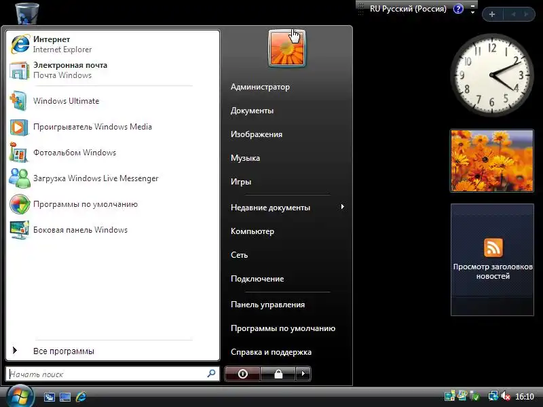Click the slideshow gadget flower picture
The height and width of the screenshot is (407, 543).
[491, 161]
